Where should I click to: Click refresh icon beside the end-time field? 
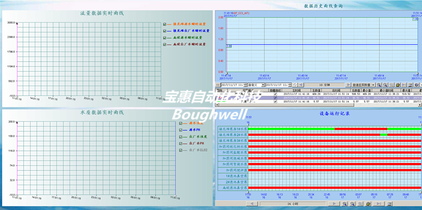[295, 85]
